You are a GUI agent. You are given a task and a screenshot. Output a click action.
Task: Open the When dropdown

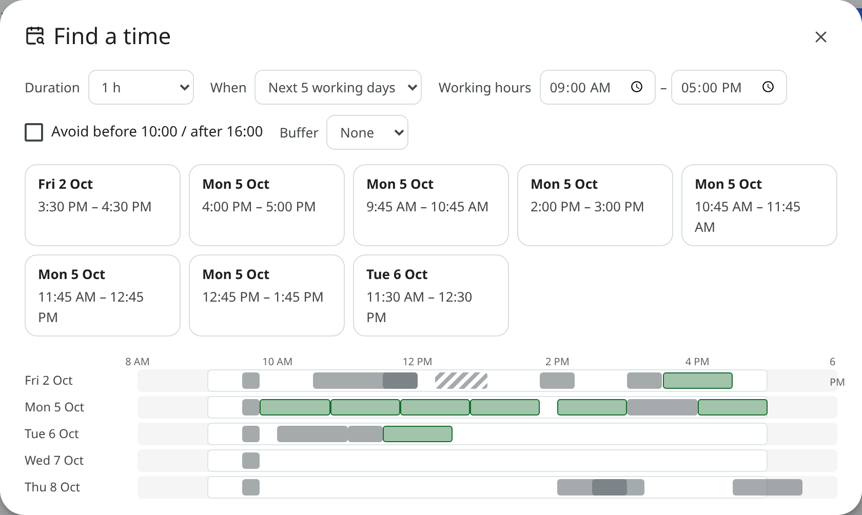338,87
